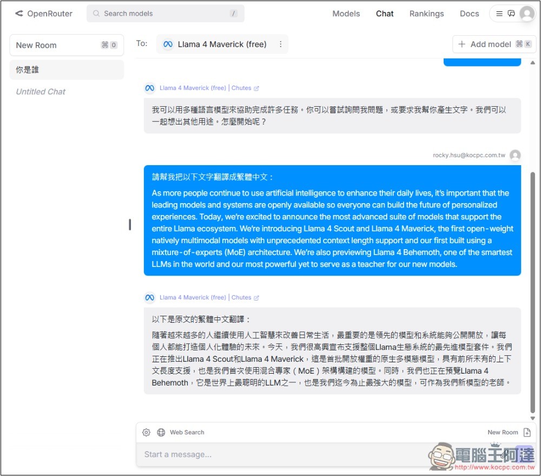
Task: Open the Models page
Action: [x=346, y=14]
